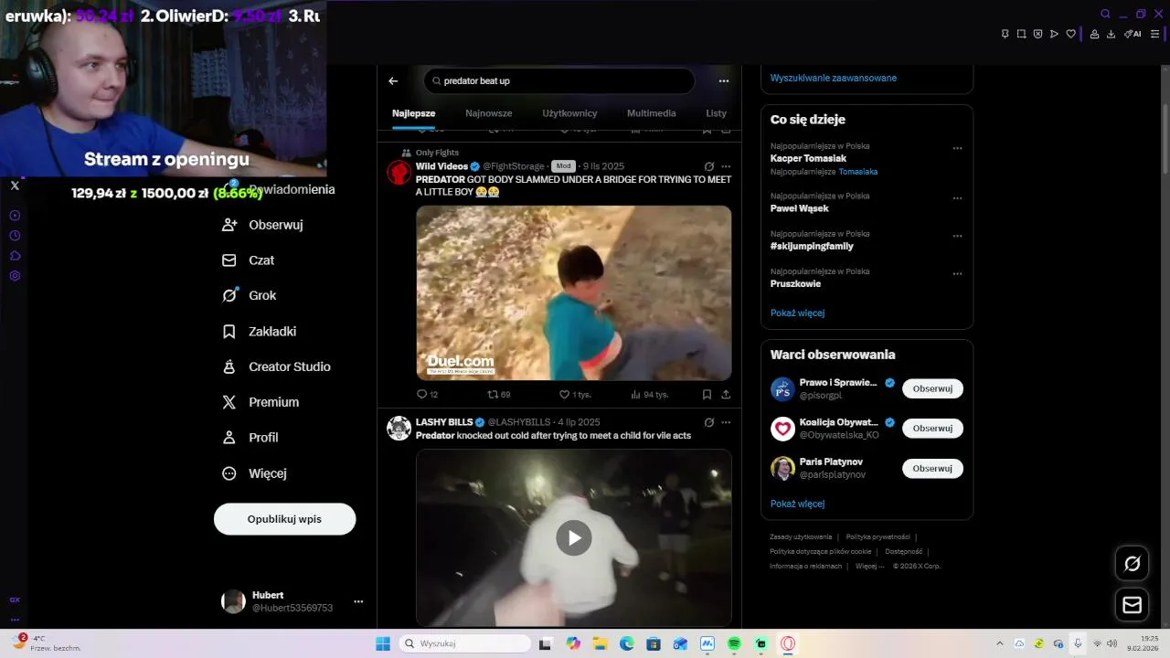This screenshot has height=658, width=1170.
Task: Share the Wild Videos post
Action: point(726,395)
